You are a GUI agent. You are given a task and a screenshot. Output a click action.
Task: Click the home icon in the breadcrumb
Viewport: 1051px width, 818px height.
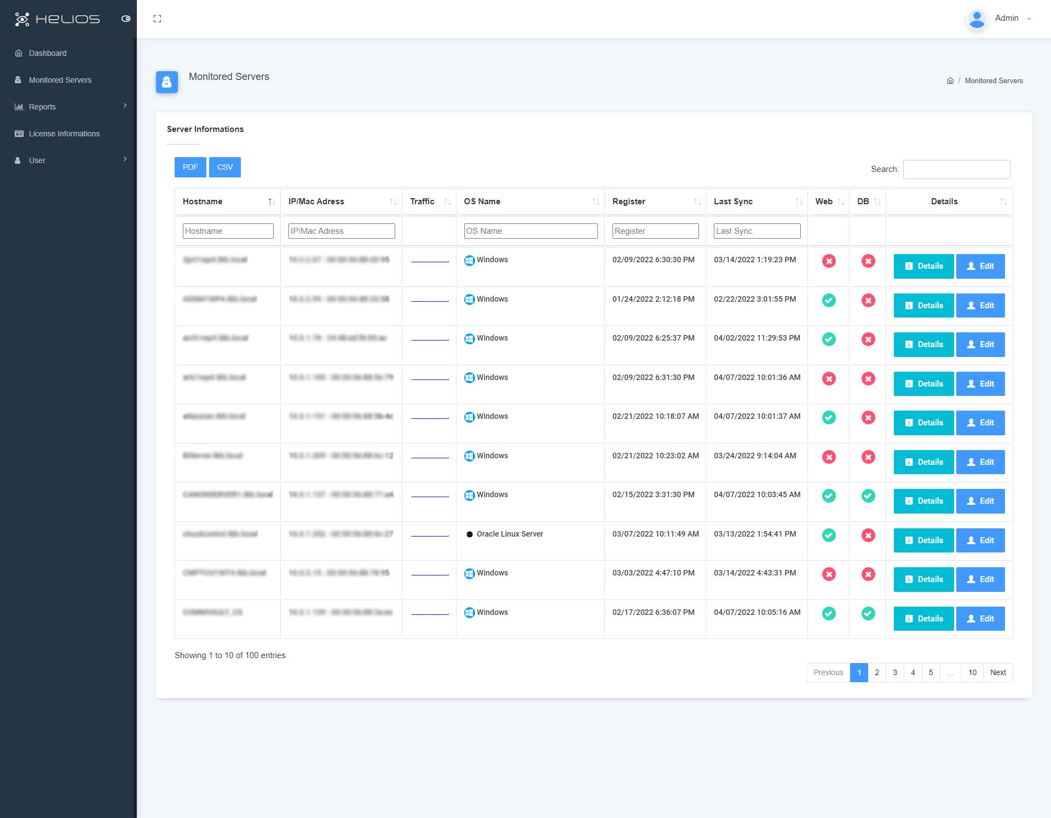(950, 80)
